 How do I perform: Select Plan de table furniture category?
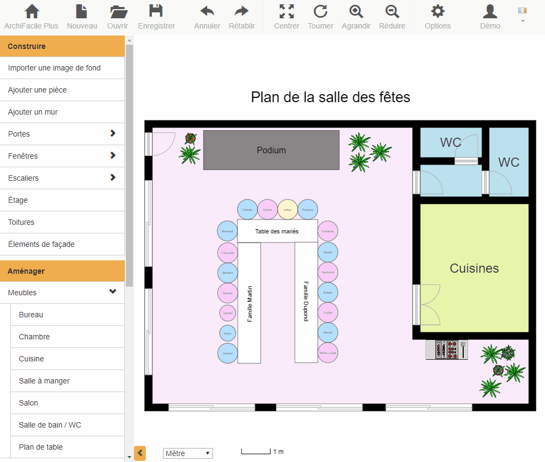point(41,447)
